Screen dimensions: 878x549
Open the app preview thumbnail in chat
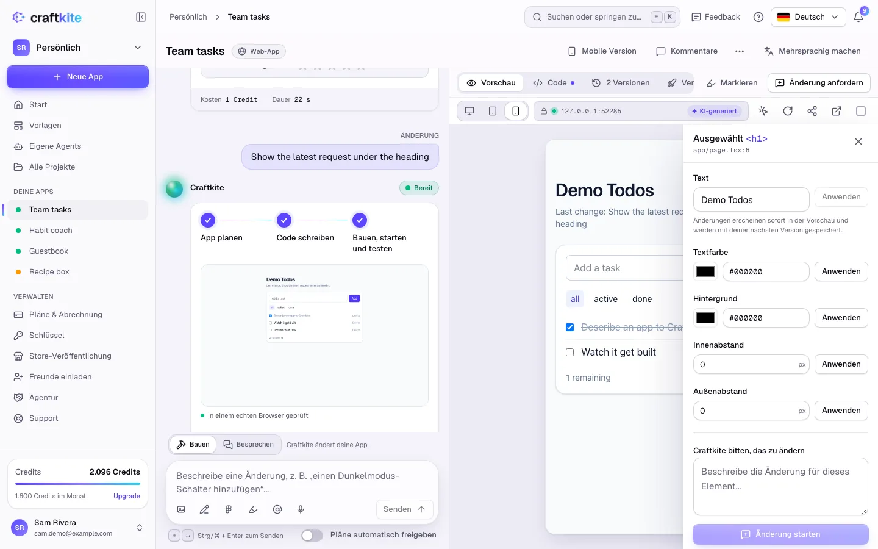tap(315, 335)
